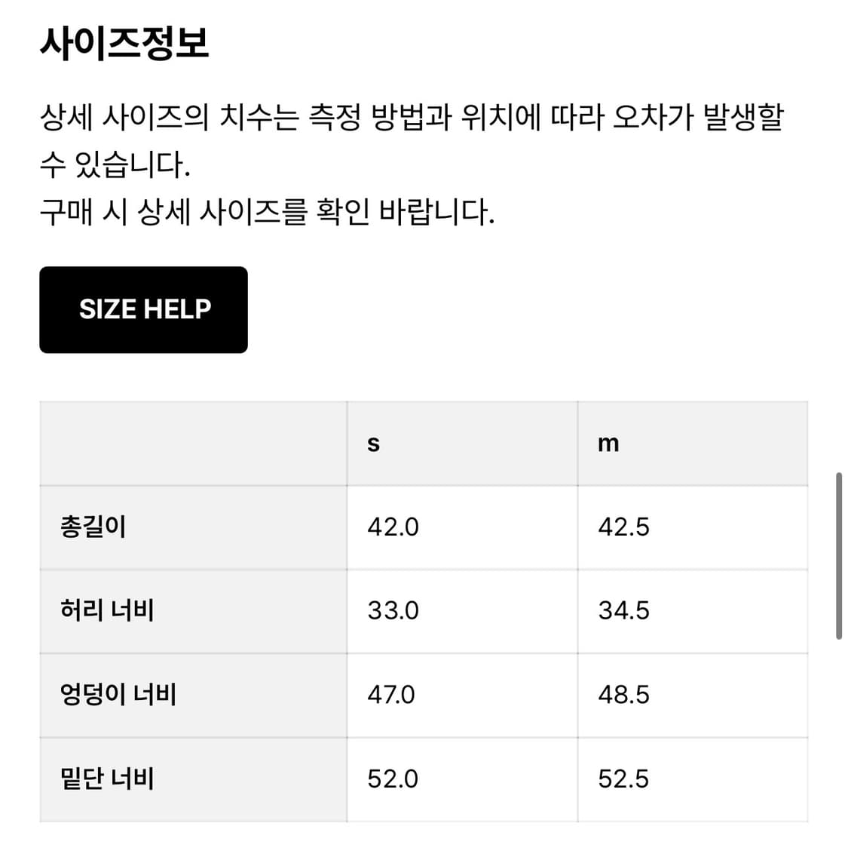The width and height of the screenshot is (848, 860).
Task: Select the 42.5 total length cell
Action: (623, 527)
